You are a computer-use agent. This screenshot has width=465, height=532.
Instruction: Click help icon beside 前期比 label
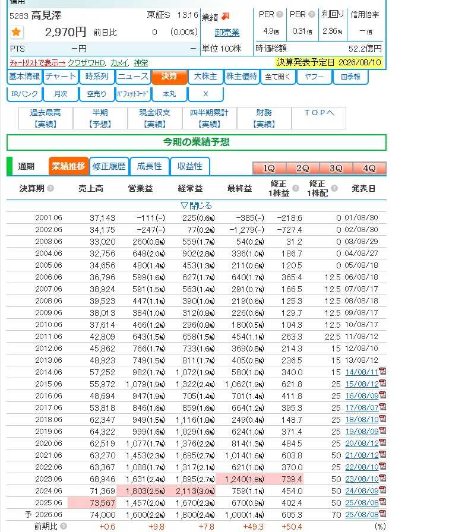(63, 526)
